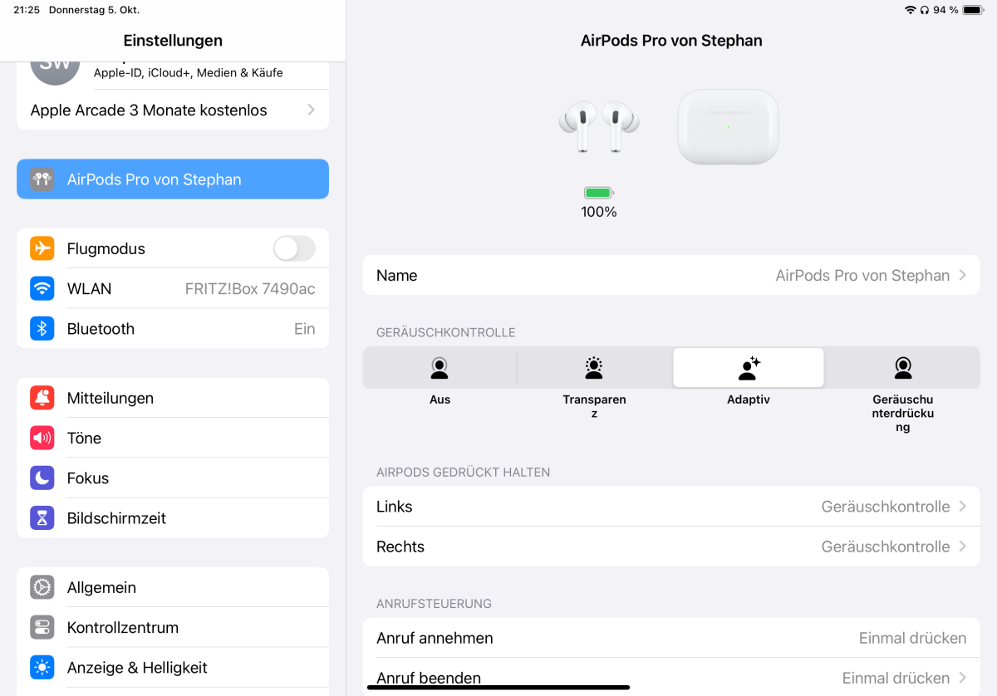Open the Anruf beenden setting
Image resolution: width=997 pixels, height=696 pixels.
(x=671, y=678)
